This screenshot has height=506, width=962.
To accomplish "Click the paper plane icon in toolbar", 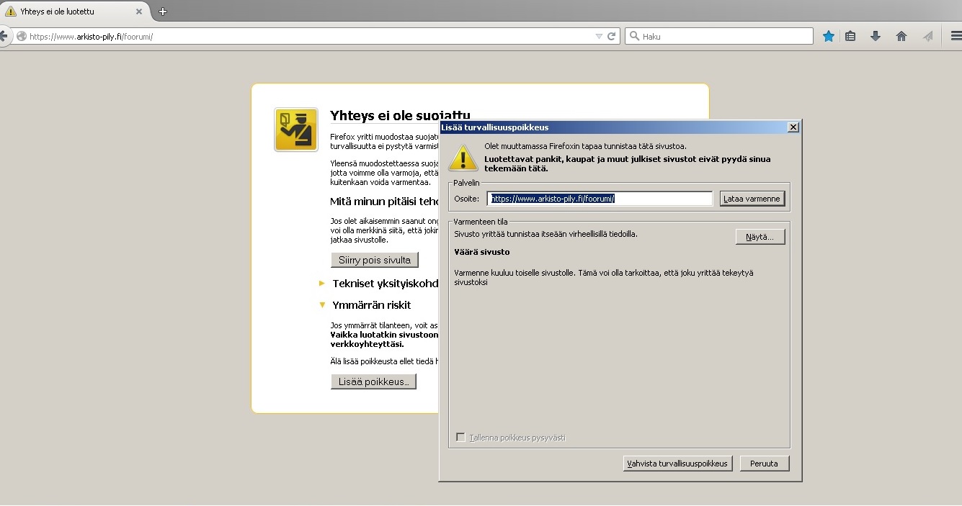I will point(928,36).
